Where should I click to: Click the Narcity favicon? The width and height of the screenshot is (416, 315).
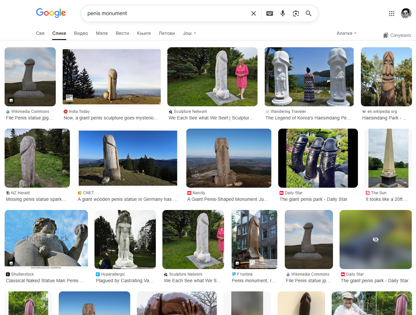[x=189, y=193]
